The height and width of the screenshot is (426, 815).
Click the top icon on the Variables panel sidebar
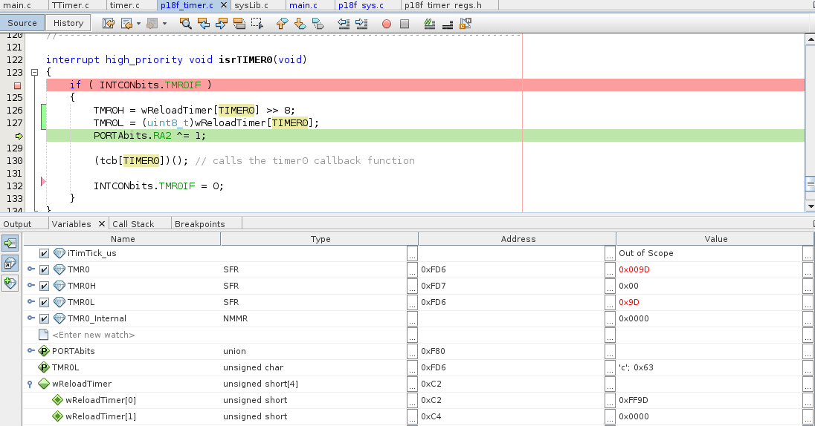coord(10,243)
